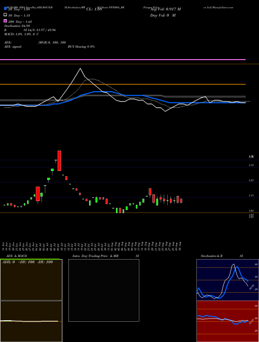259x342 pixels.
Task: Click the 'Stochastics & R' panel title
Action: tap(211, 256)
